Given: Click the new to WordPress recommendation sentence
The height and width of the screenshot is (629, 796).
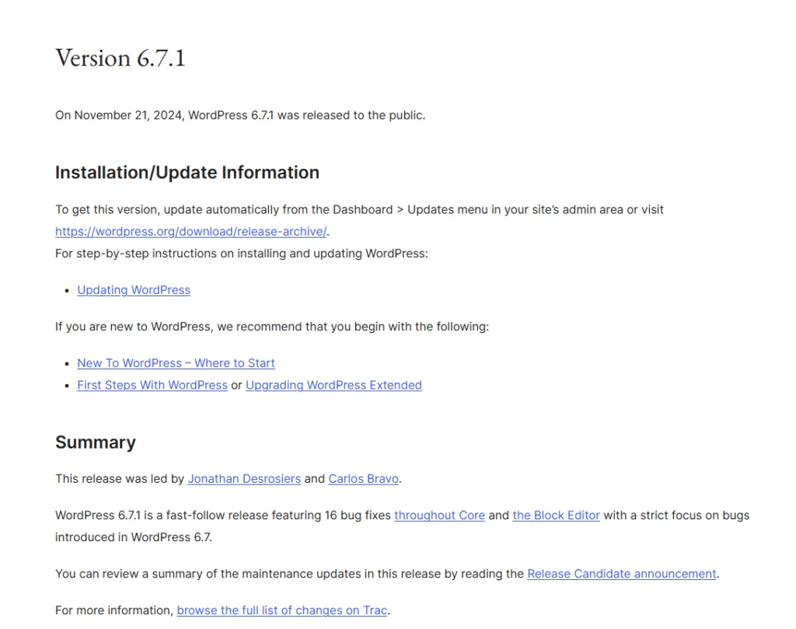Looking at the screenshot, I should click(272, 327).
